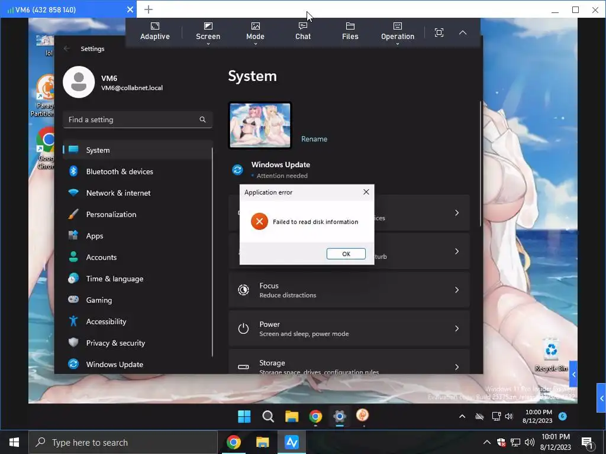Image resolution: width=606 pixels, height=454 pixels.
Task: Open remote notification badge icon
Action: click(563, 416)
